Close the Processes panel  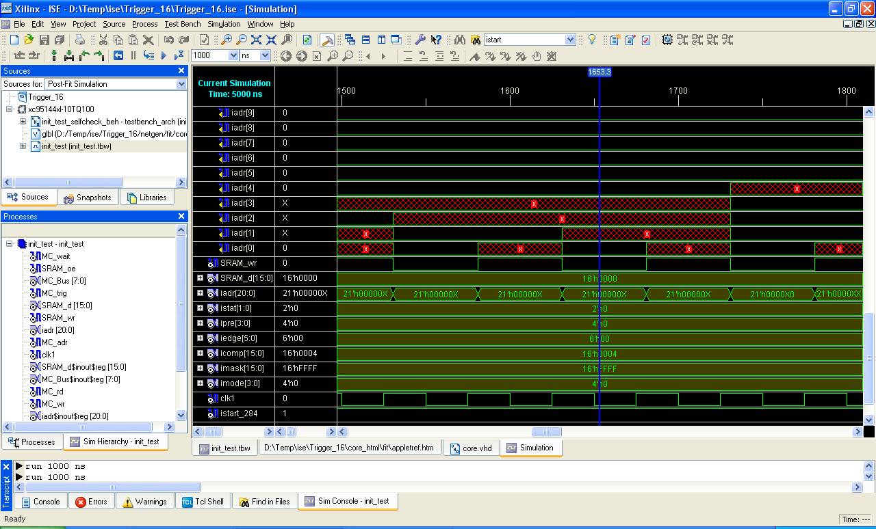[x=181, y=216]
